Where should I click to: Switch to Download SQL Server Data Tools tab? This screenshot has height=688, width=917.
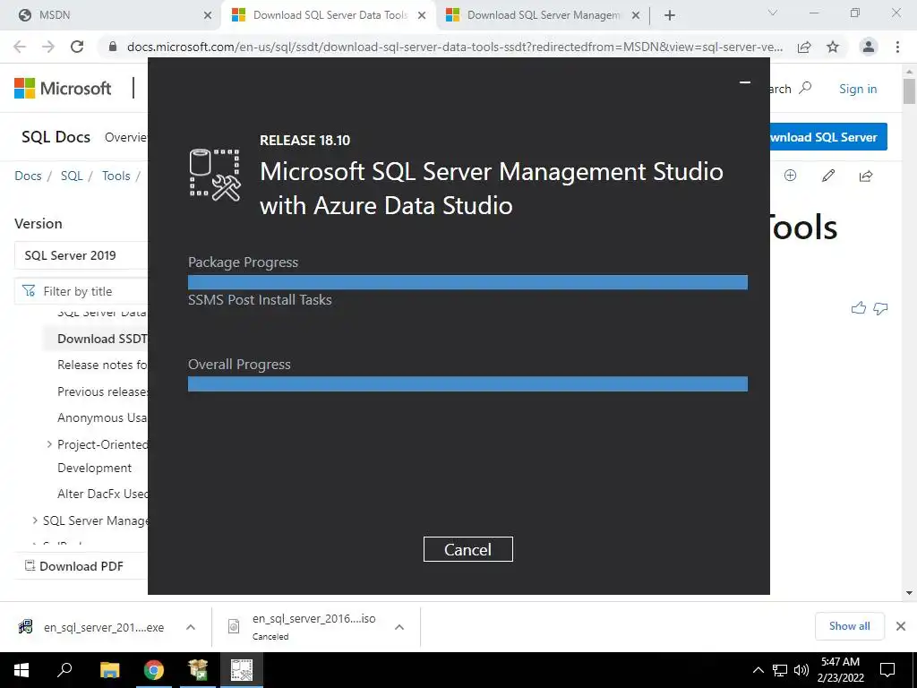click(x=330, y=15)
